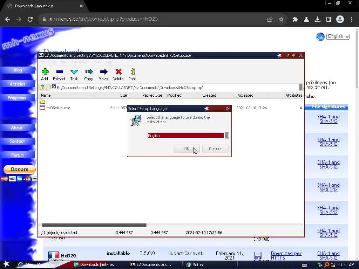Screen dimensions: 359x269
Task: Open the About sidebar menu item
Action: click(x=18, y=127)
